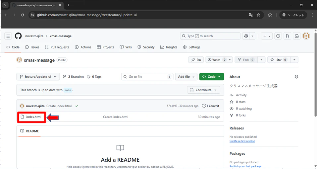The width and height of the screenshot is (317, 169).
Task: Click the xmas-message repository title
Action: [x=39, y=60]
